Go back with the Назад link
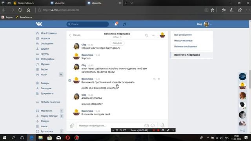The image size is (251, 141). coord(75,35)
